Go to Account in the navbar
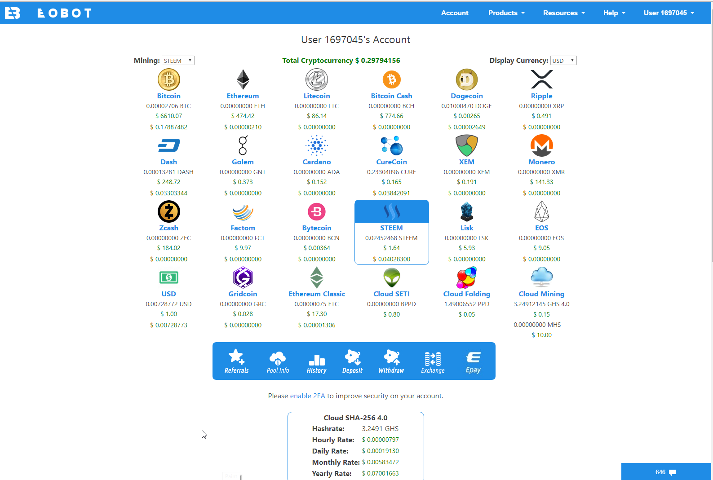This screenshot has width=713, height=480. coord(455,13)
